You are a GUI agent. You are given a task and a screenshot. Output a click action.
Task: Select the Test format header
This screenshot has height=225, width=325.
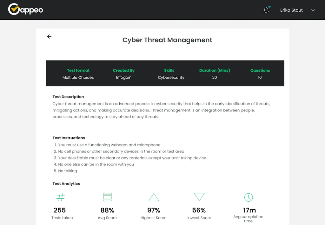78,70
